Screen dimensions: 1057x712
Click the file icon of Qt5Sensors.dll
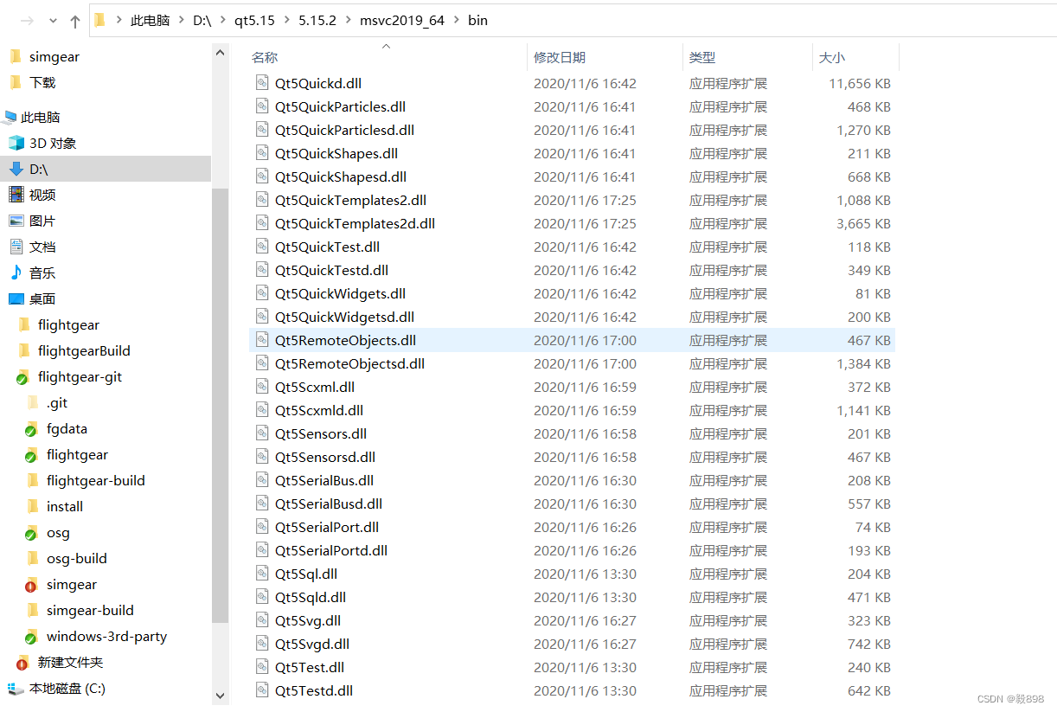(262, 433)
